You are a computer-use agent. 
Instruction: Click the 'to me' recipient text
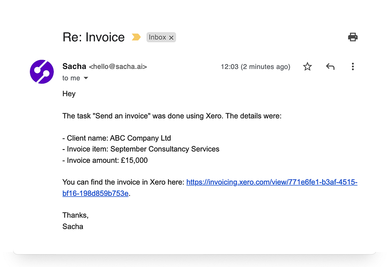(x=71, y=78)
